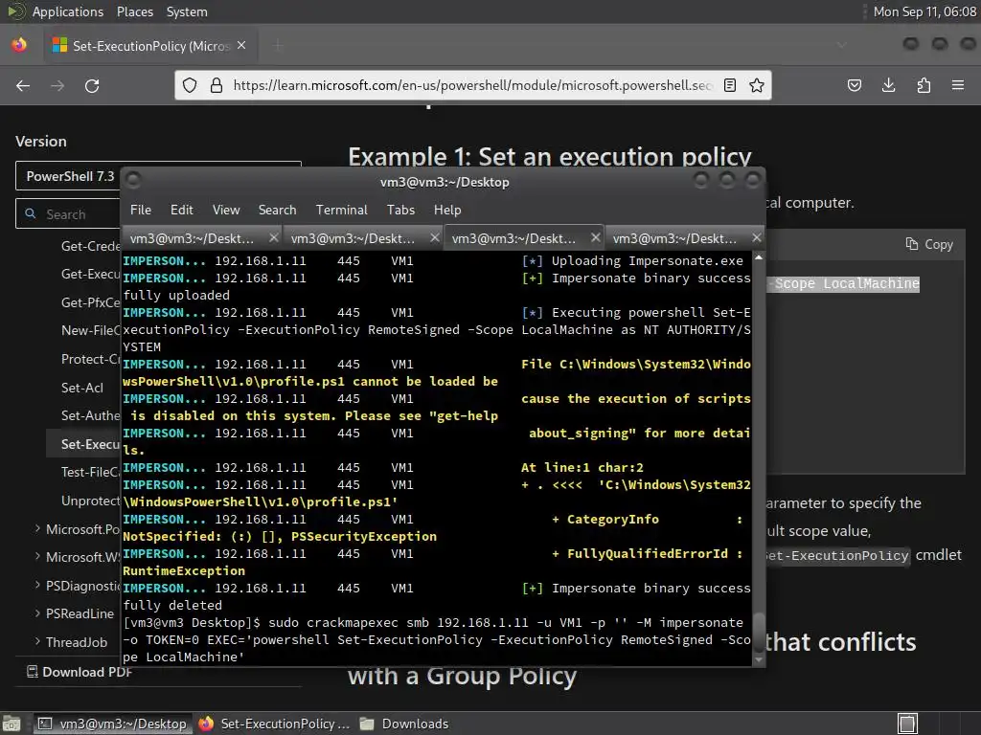Open Test-FileC... sidebar link
Screen dimensions: 981x735
click(91, 472)
